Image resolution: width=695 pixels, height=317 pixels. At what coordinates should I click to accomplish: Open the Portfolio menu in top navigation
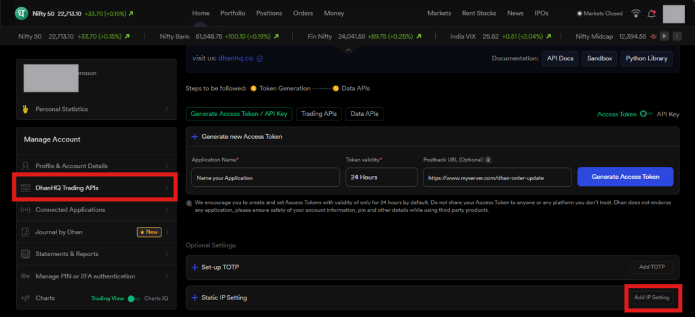(232, 14)
